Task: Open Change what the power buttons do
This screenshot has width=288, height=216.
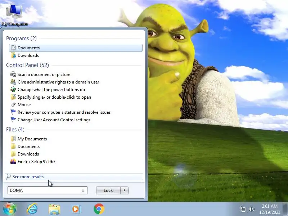Action: click(76, 90)
